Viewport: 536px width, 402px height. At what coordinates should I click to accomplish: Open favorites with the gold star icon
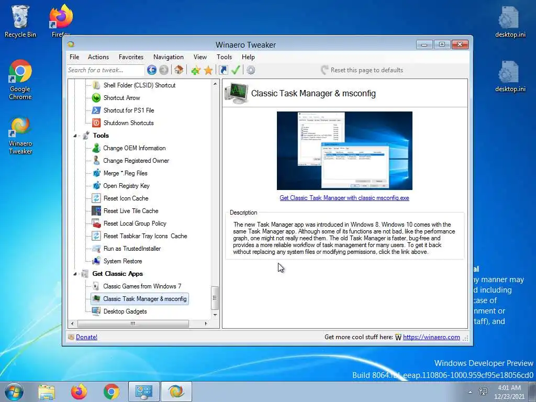(208, 71)
